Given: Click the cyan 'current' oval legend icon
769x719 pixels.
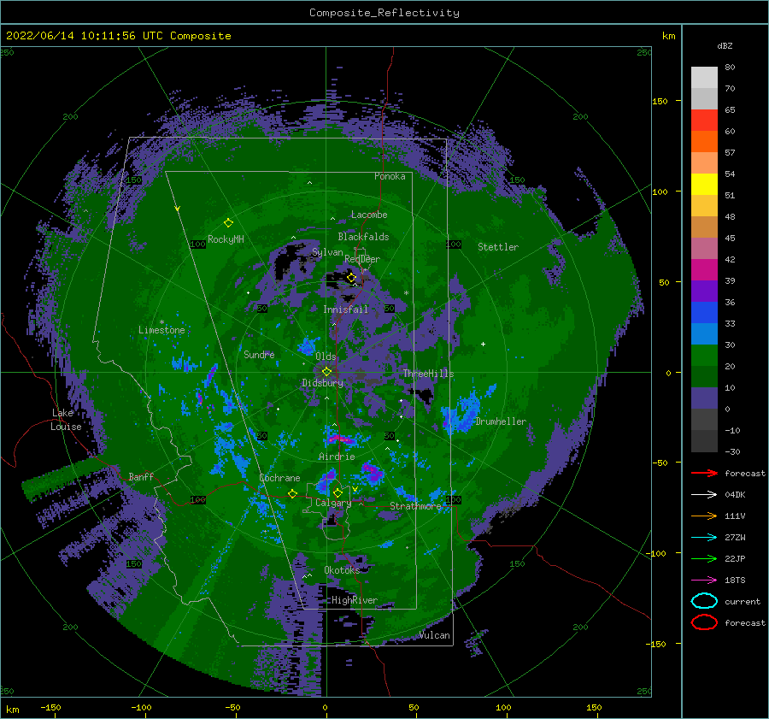Looking at the screenshot, I should pos(704,601).
